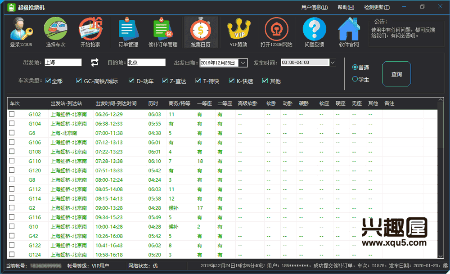Click the 08:00-12:24 time for G8
This screenshot has height=274, width=450.
(109, 180)
